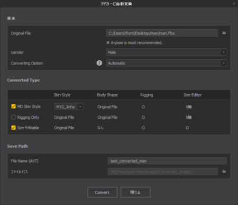
Task: Click the Original File label
Action: [x=21, y=33]
